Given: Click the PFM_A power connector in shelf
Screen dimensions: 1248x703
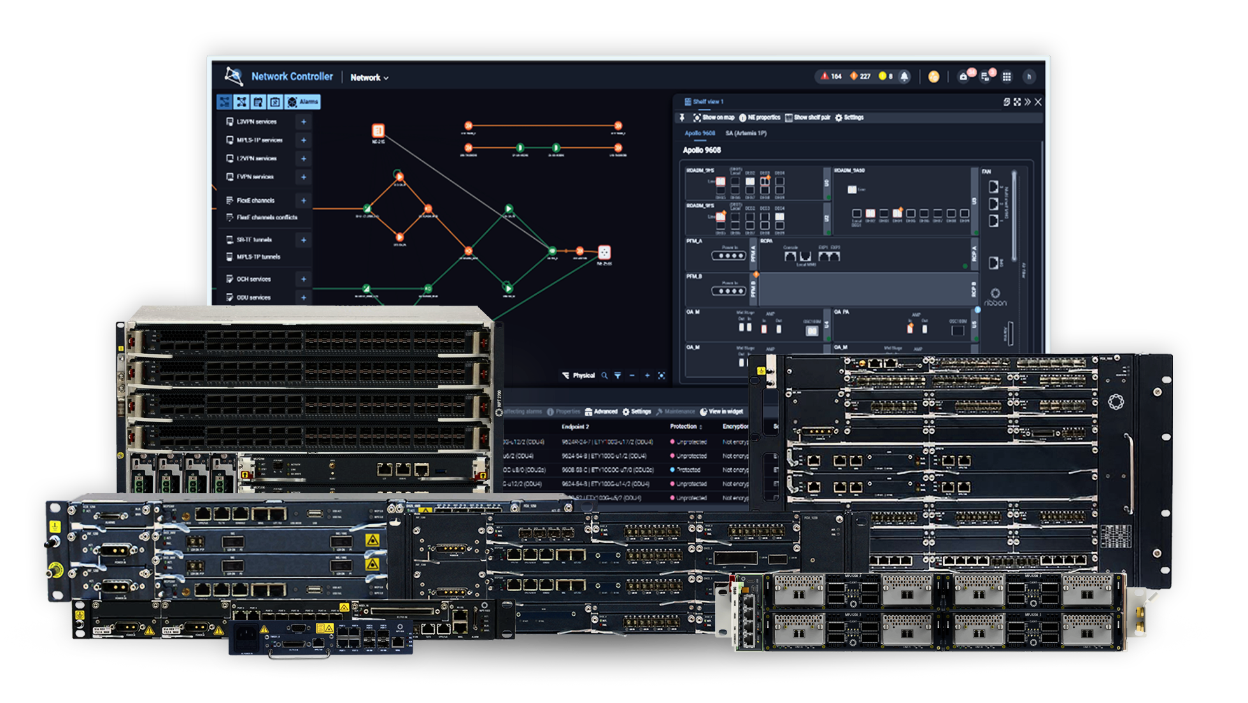Looking at the screenshot, I should point(728,256).
